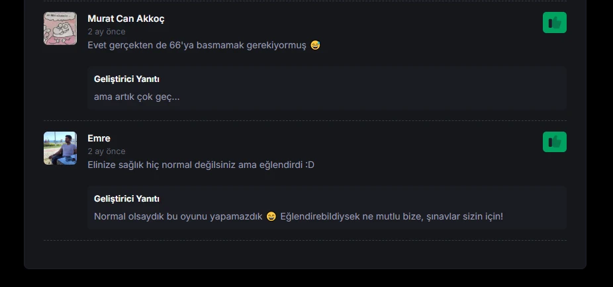Open Emre's profile photo thumbnail

[60, 148]
